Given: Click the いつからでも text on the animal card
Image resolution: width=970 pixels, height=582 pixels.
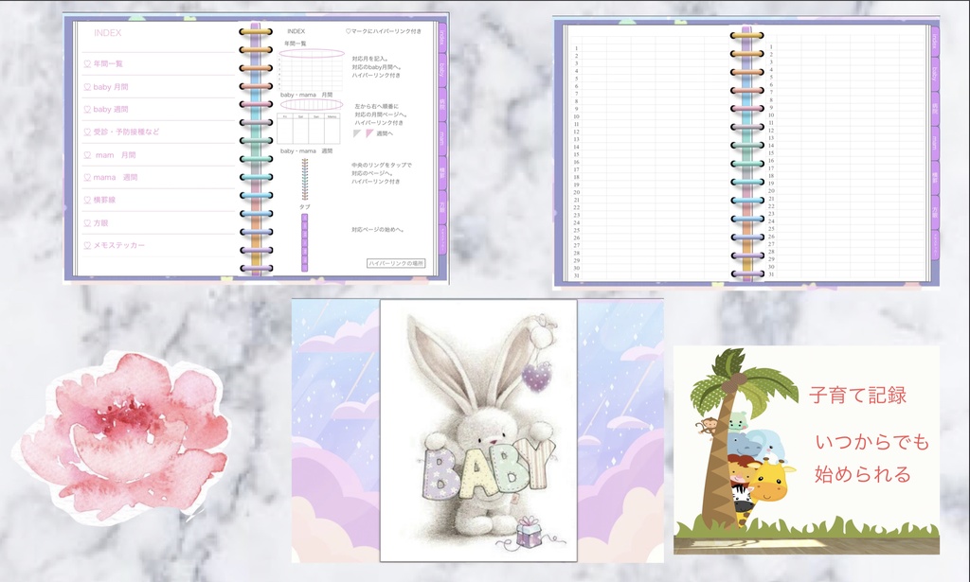Looking at the screenshot, I should pos(872,442).
